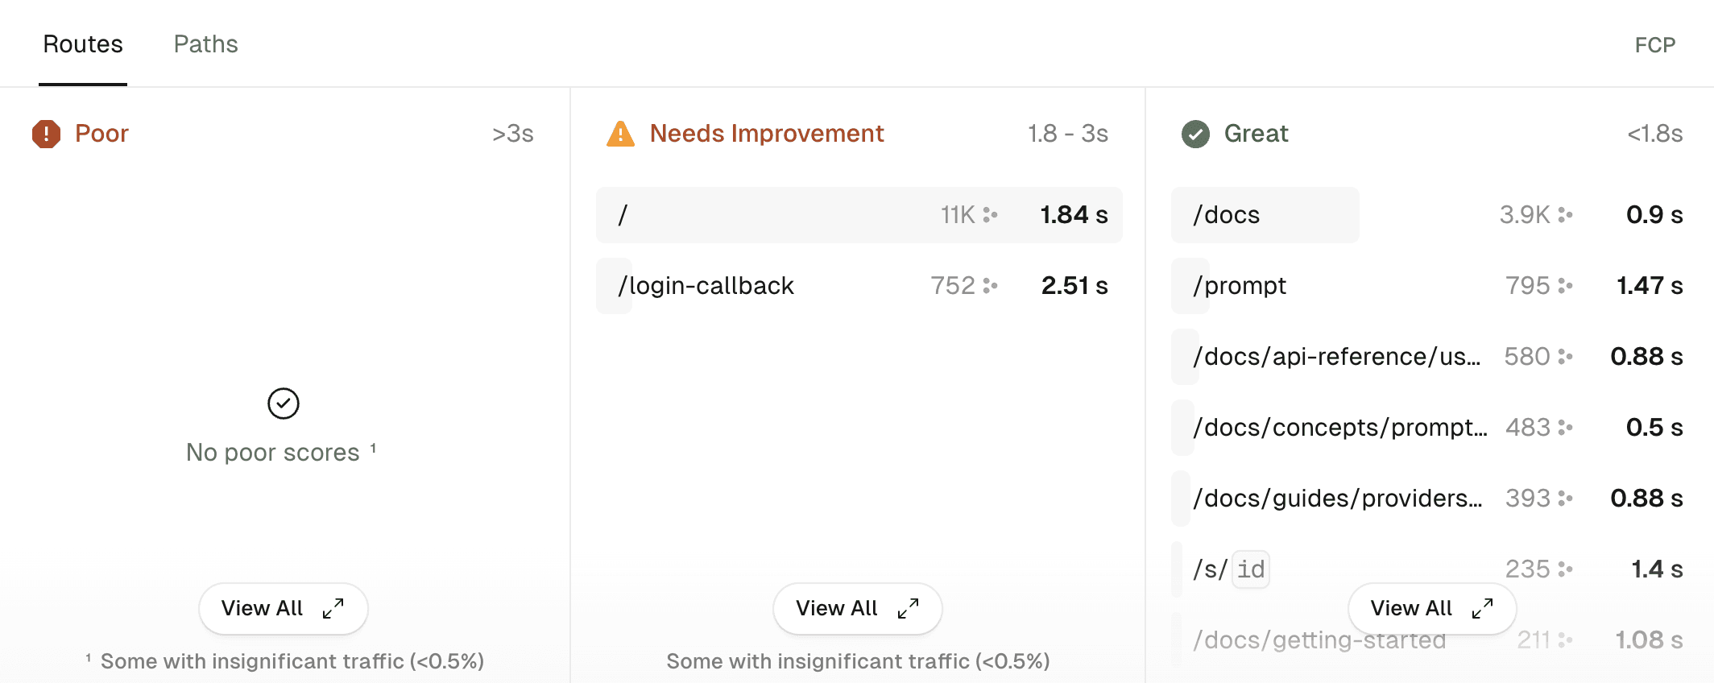Click View All under the Poor column

[283, 608]
